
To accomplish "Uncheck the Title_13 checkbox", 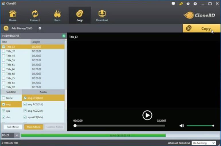I will tap(3, 47).
